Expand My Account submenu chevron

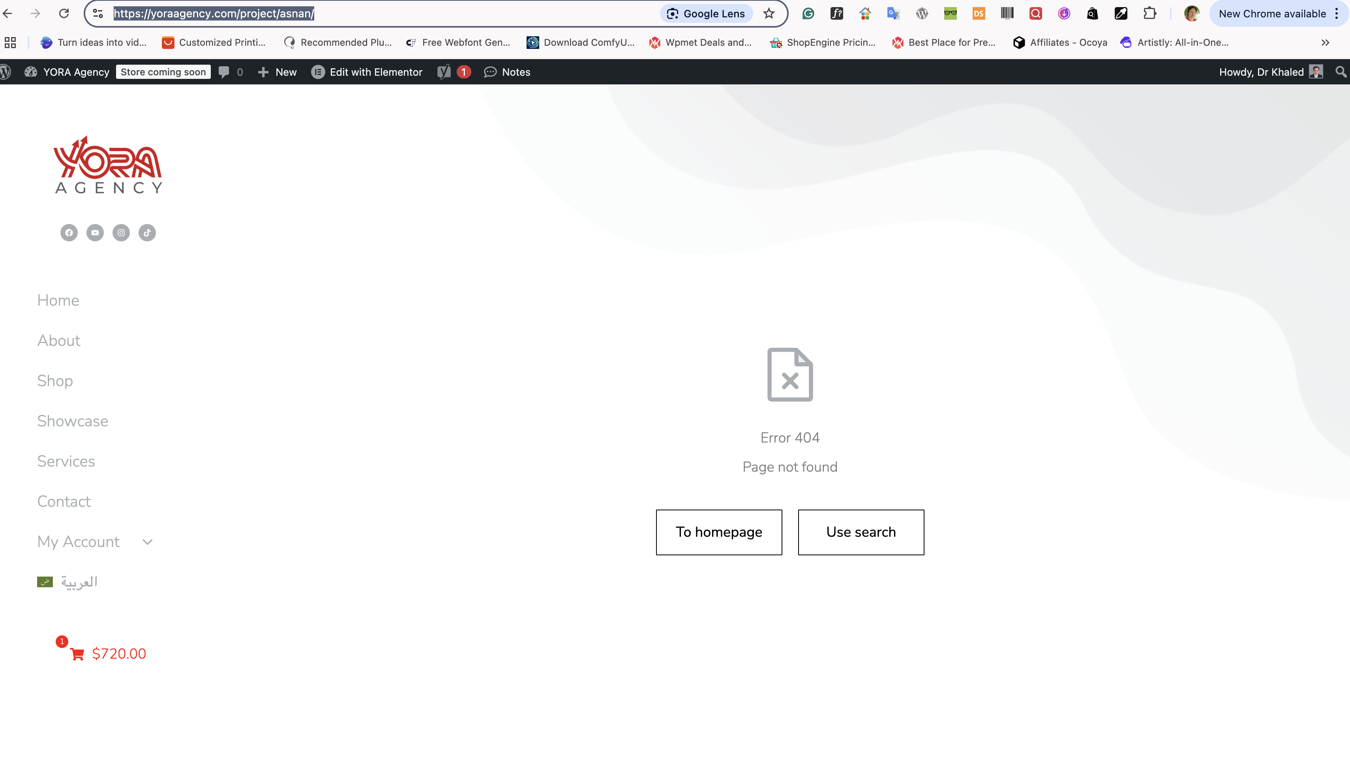[148, 542]
